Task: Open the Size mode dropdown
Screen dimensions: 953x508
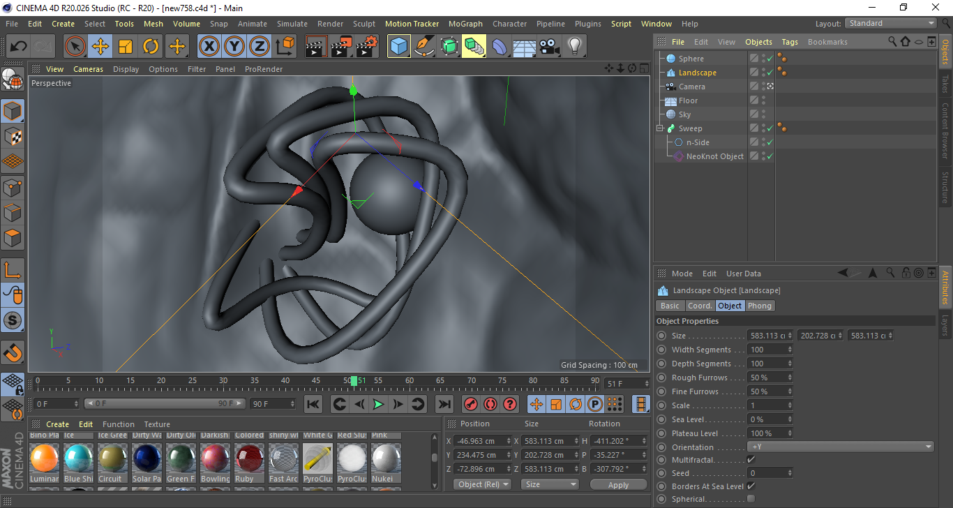Action: (x=551, y=484)
